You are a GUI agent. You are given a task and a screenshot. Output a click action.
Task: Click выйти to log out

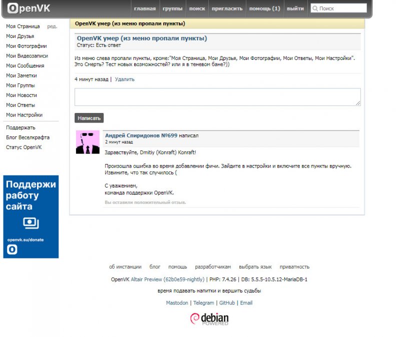(295, 8)
